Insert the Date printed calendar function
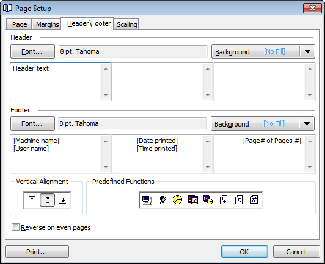The height and width of the screenshot is (264, 325). [193, 200]
